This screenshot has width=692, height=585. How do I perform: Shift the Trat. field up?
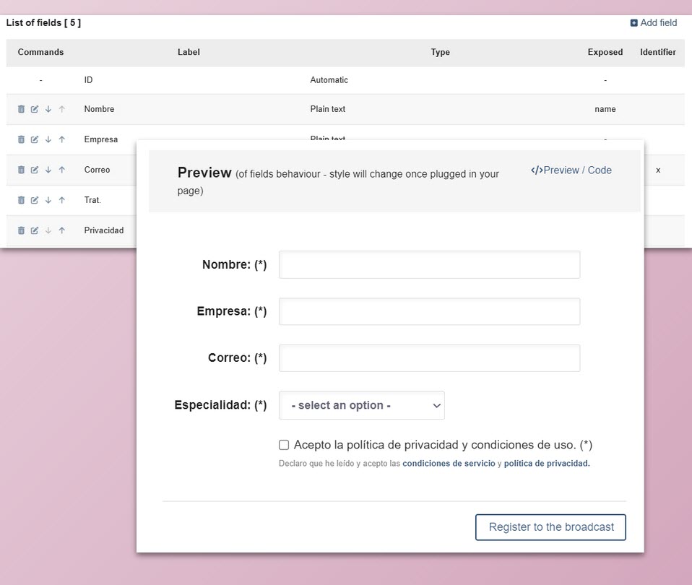(62, 200)
